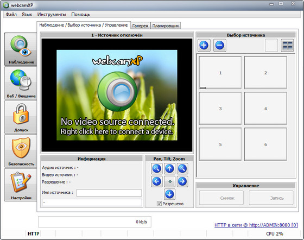Click the Имя источника input field
Viewport: 304px width, 240px height.
pos(109,193)
